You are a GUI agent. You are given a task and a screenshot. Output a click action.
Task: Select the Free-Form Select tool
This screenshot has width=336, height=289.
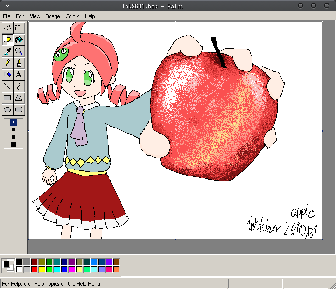(x=7, y=28)
